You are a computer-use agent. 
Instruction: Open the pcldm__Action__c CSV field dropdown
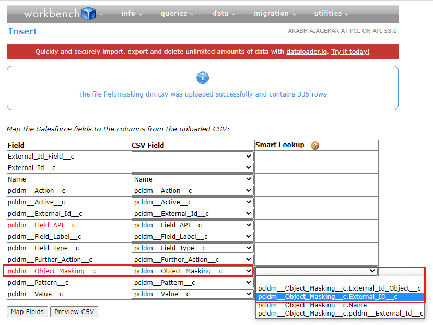(x=192, y=191)
